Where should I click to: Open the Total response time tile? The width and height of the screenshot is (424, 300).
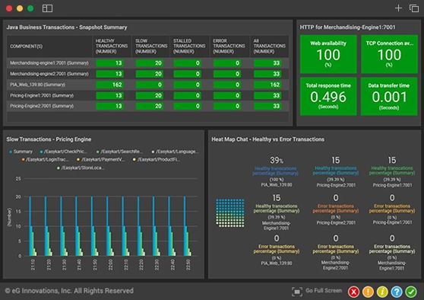[328, 96]
